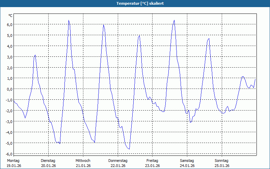Click the -3,0 y-axis value
Viewport: 270px width, 169px height.
(x=9, y=122)
